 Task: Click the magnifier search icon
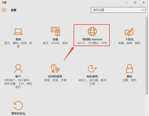click(x=143, y=10)
